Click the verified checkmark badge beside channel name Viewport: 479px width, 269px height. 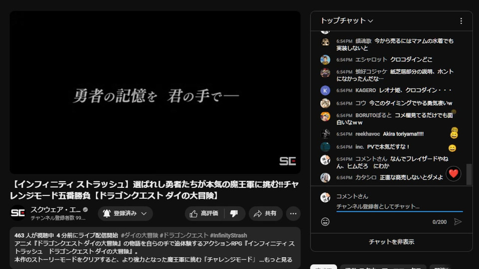point(85,210)
